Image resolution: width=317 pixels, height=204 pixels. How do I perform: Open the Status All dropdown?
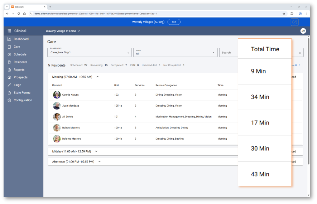pos(175,53)
